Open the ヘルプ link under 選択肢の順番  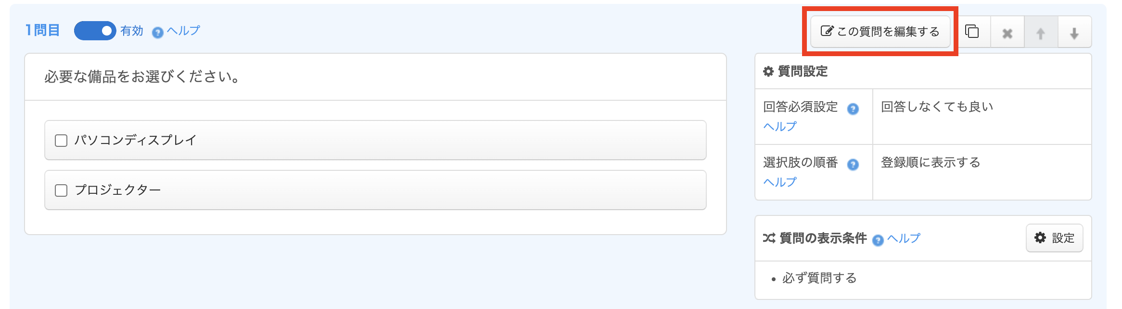tap(780, 182)
